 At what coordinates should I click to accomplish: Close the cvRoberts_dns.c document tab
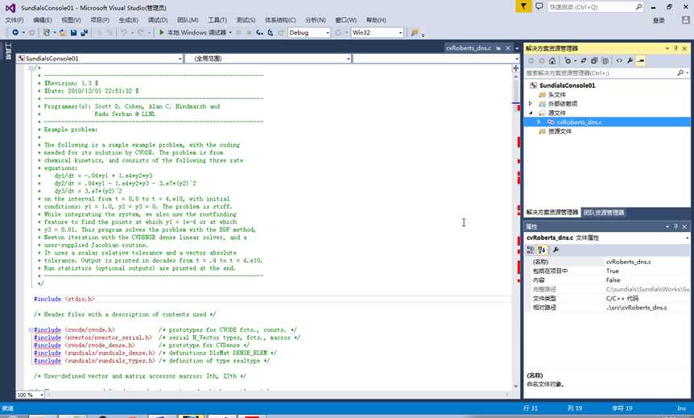pyautogui.click(x=508, y=48)
